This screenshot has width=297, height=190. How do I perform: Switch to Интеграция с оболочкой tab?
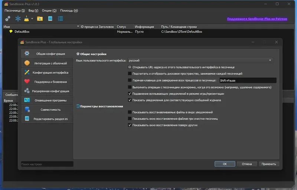click(x=48, y=63)
